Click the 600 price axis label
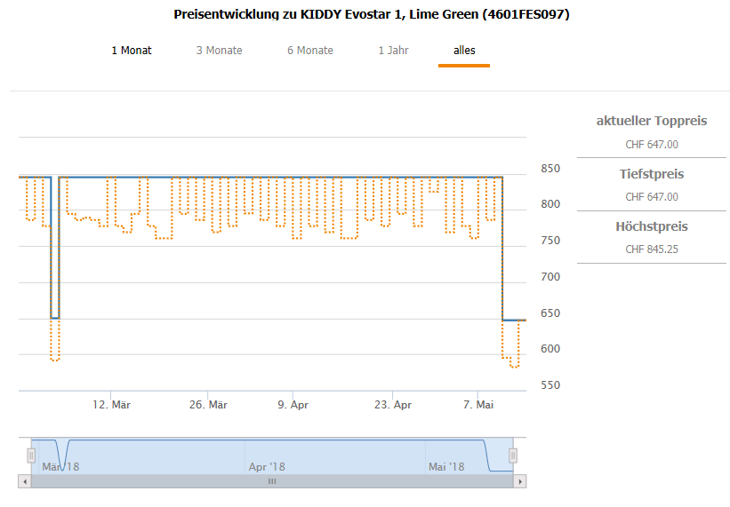The width and height of the screenshot is (730, 507). [x=550, y=349]
